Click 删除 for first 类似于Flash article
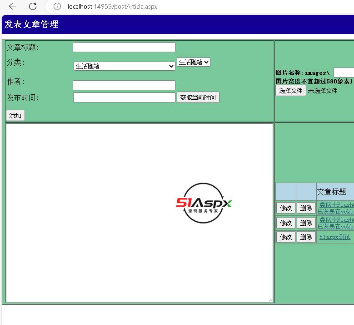 point(306,208)
